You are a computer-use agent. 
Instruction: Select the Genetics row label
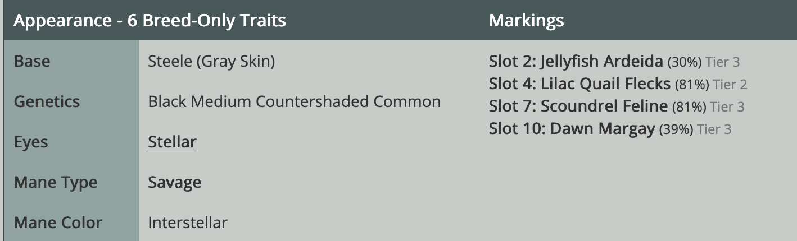[47, 101]
